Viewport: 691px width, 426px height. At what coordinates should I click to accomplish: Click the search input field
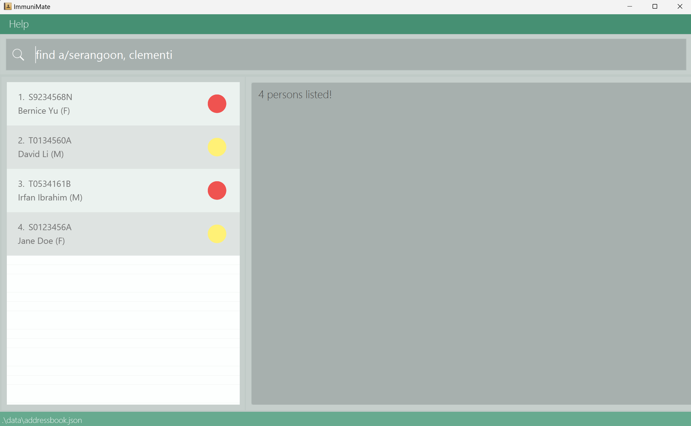point(345,54)
